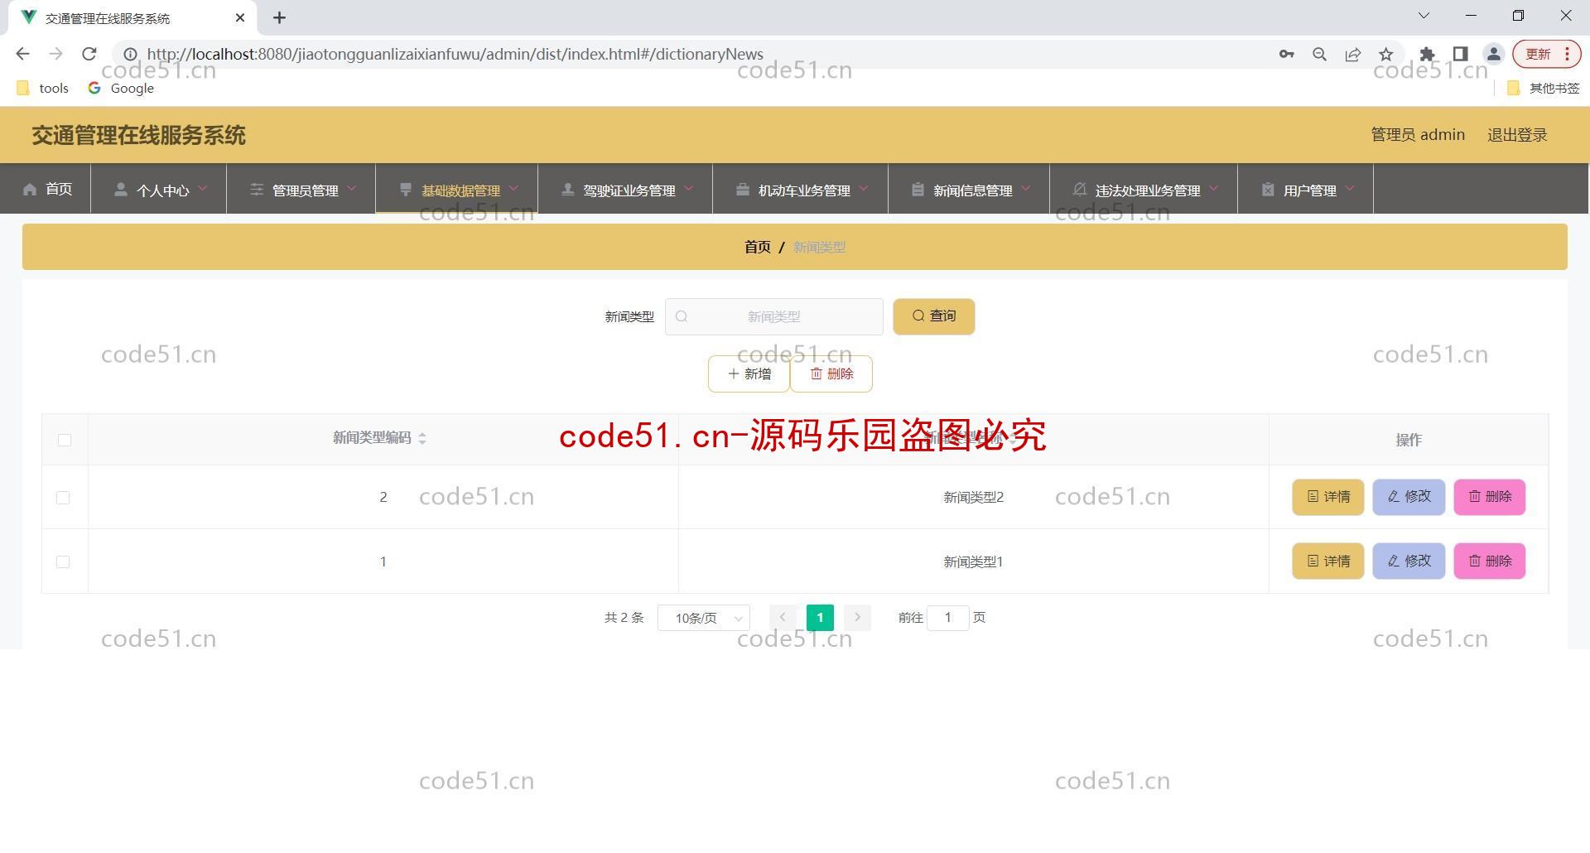Viewport: 1590px width, 853px height.
Task: View 详情 for 新闻类型1 row
Action: click(x=1327, y=561)
